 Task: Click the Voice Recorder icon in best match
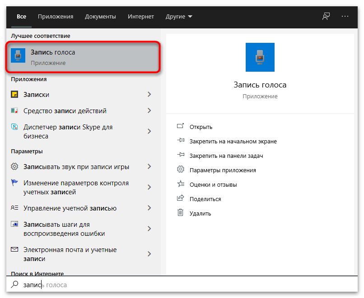18,57
